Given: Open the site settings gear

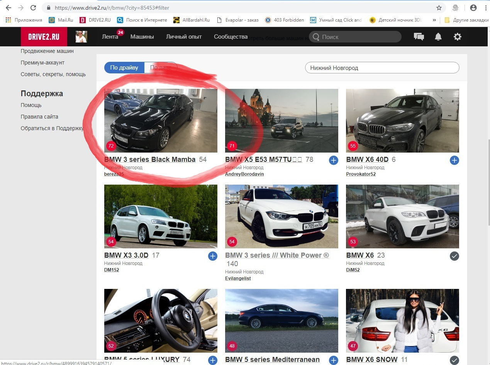Looking at the screenshot, I should 457,36.
